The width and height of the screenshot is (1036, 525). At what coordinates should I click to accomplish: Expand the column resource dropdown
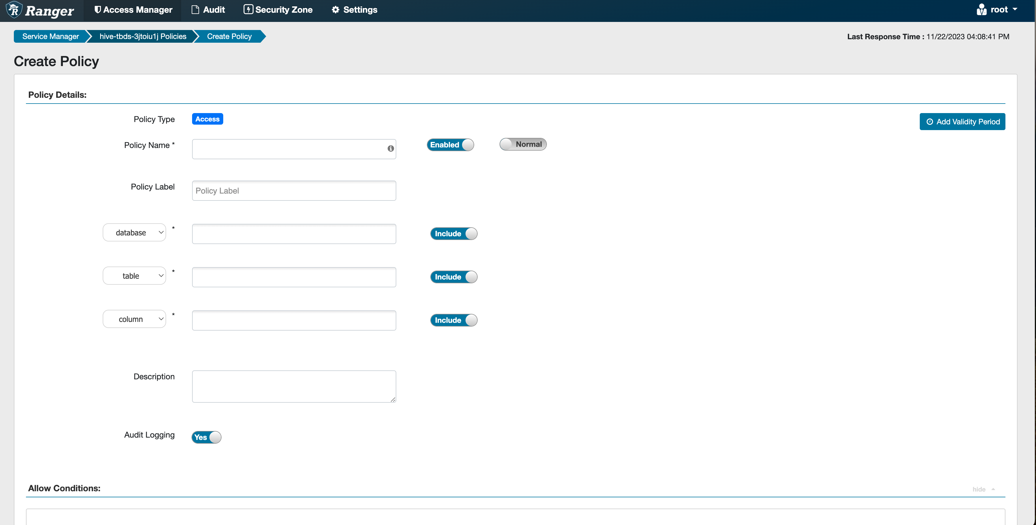tap(134, 319)
